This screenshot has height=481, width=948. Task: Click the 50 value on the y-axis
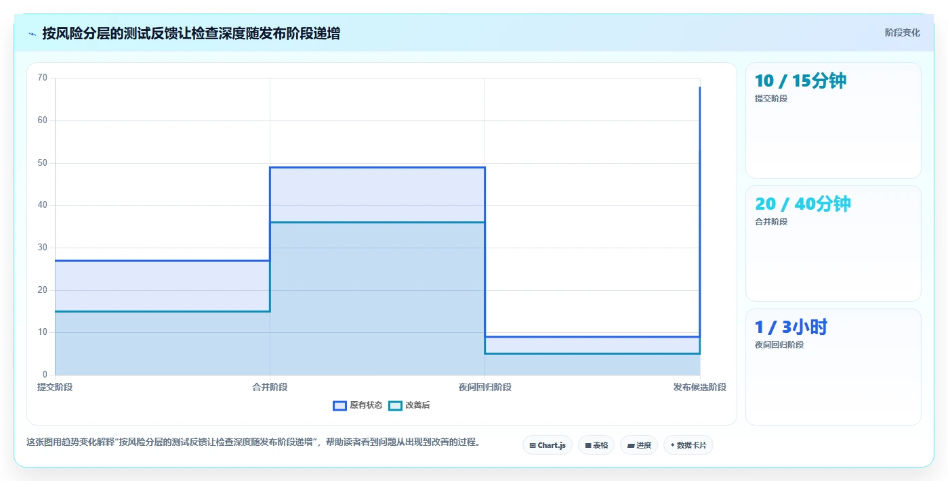tap(43, 163)
